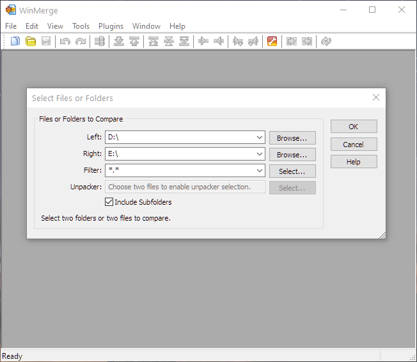Expand the Right path dropdown arrow
This screenshot has width=417, height=362.
(260, 154)
